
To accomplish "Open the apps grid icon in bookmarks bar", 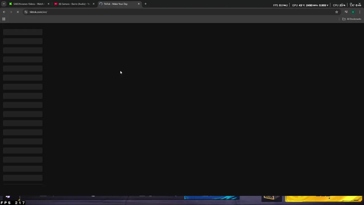I will pos(4,19).
